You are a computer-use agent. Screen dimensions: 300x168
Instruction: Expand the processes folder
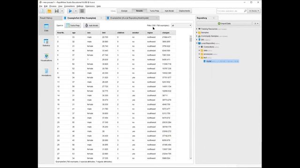[x=199, y=54]
